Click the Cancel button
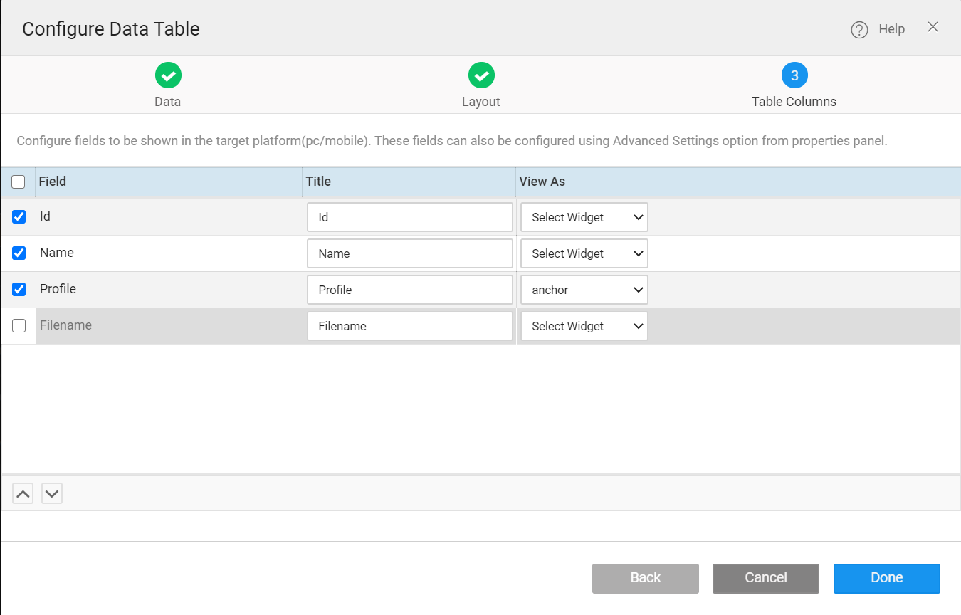This screenshot has height=615, width=961. click(x=765, y=578)
